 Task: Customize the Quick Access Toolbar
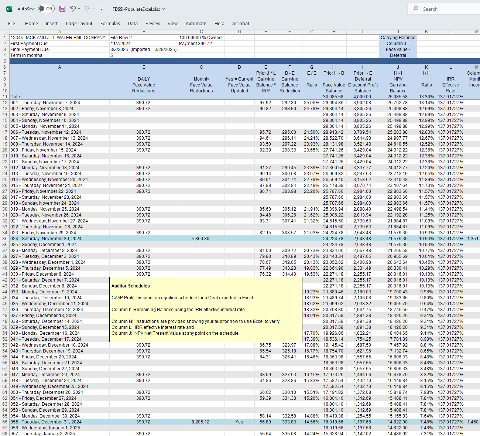point(102,9)
